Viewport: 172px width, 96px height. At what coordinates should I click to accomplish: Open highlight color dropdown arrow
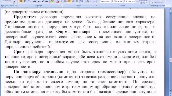(x=55, y=1)
